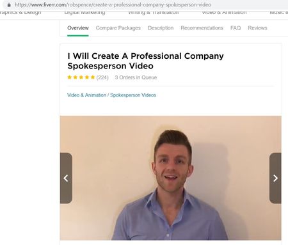Switch to Compare Packages tab
288x245 pixels.
(x=118, y=28)
